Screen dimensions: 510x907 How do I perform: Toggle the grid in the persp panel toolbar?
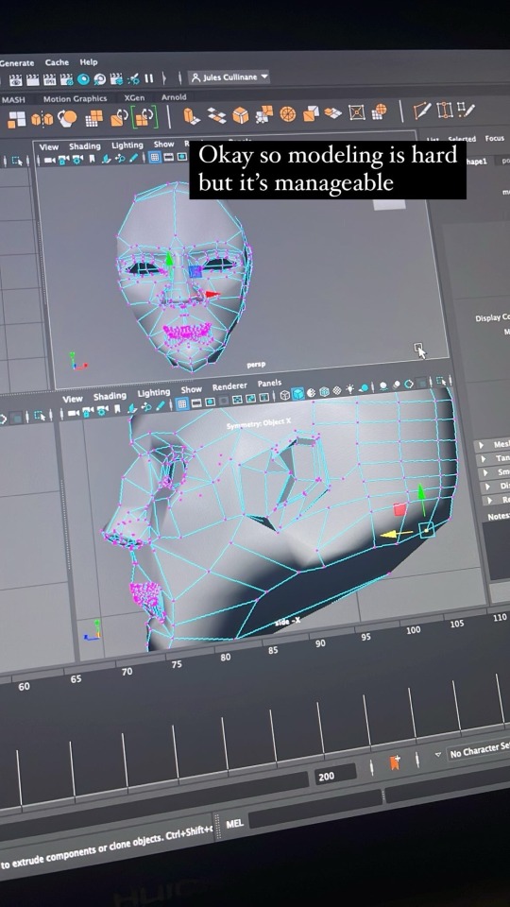point(154,157)
